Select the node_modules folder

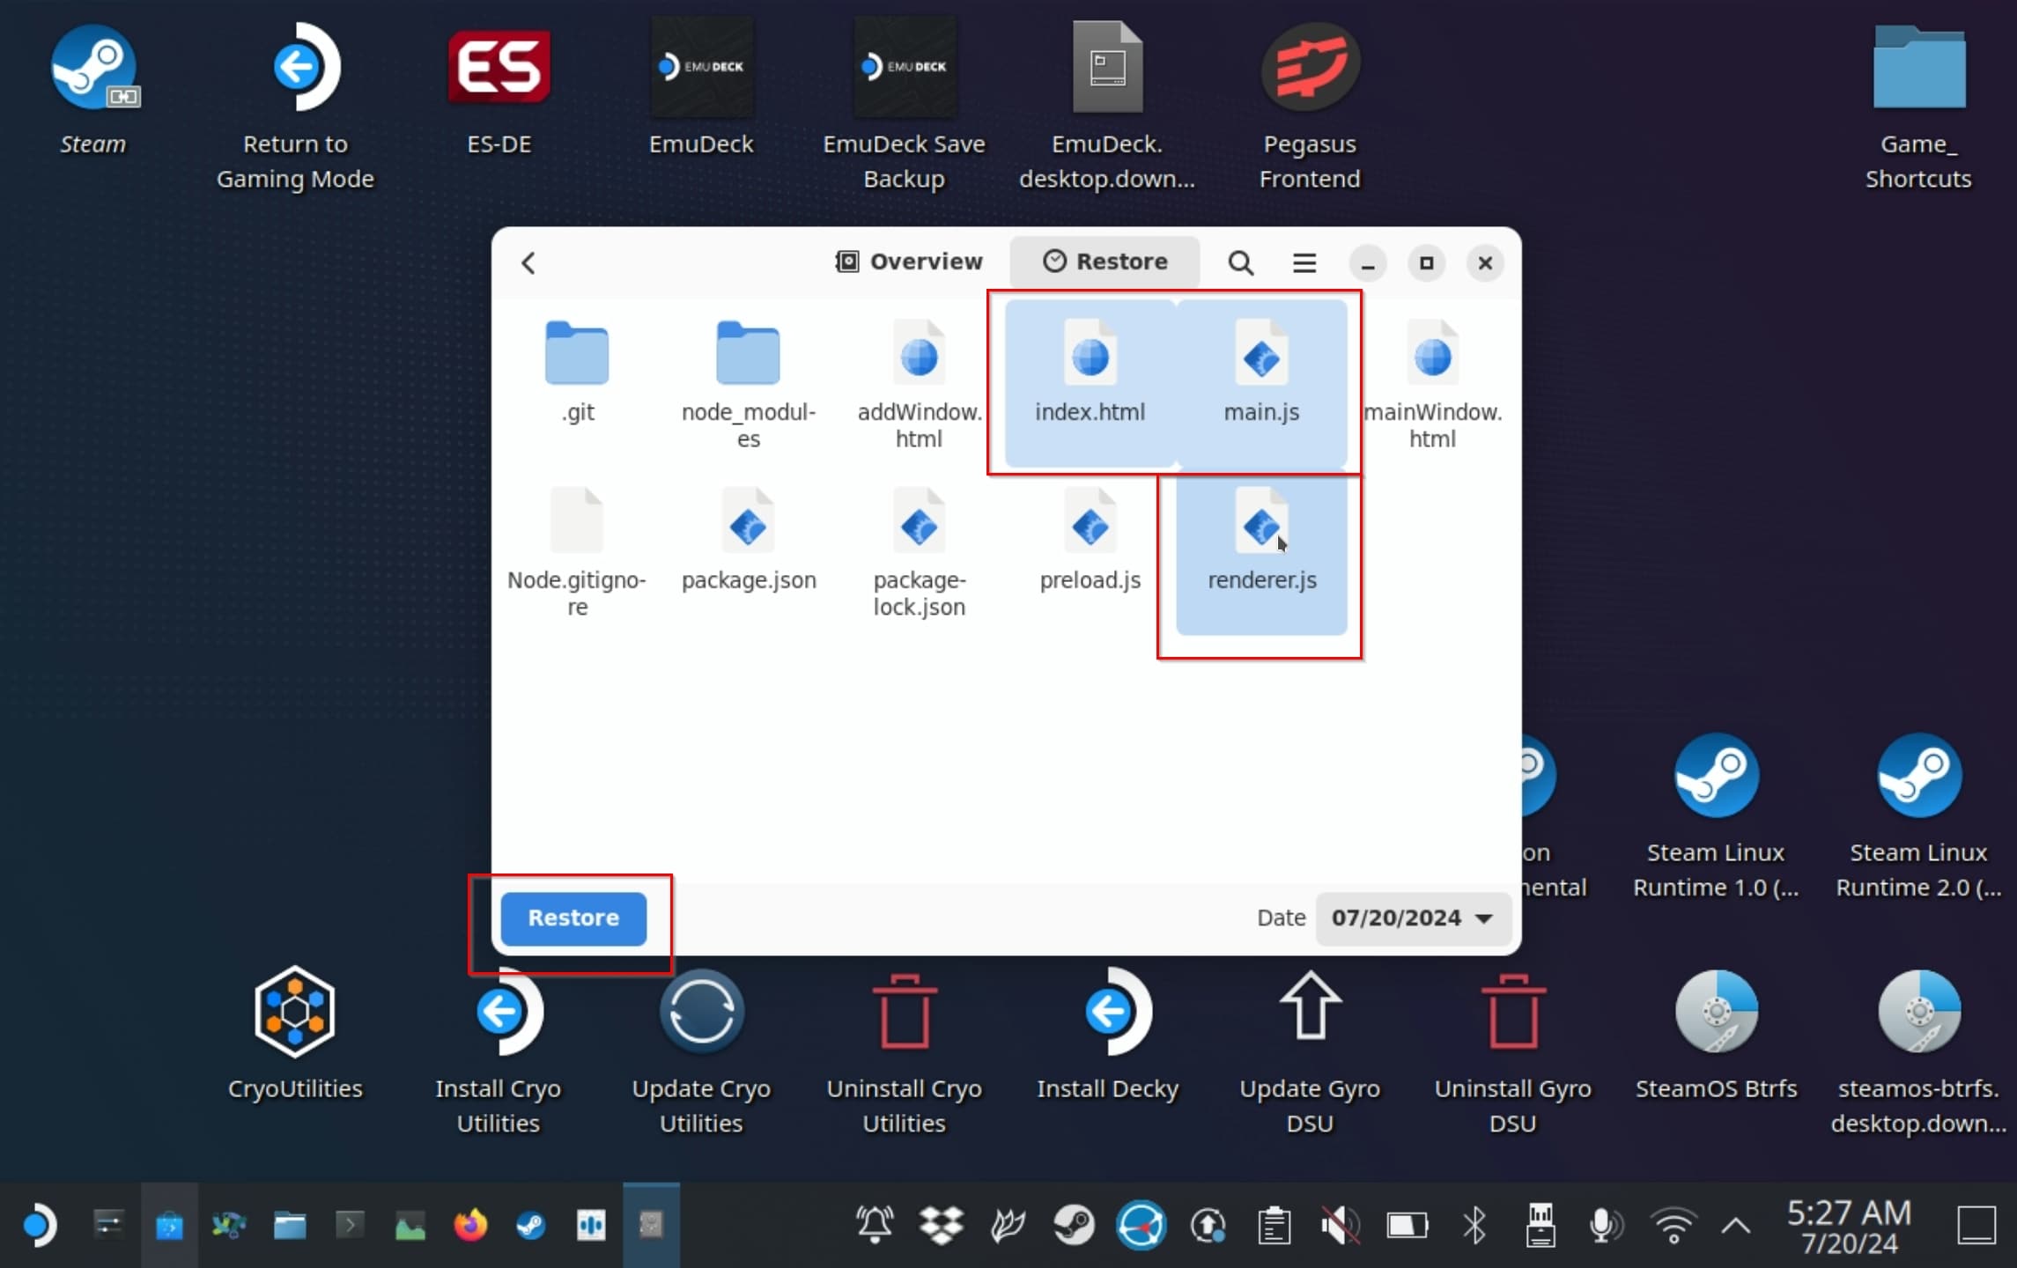[748, 384]
